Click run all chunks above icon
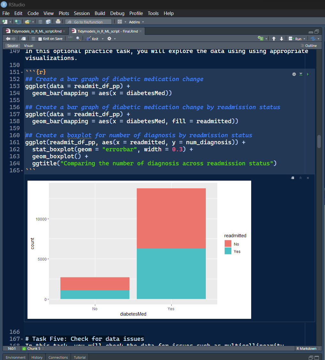The height and width of the screenshot is (360, 325). (301, 74)
